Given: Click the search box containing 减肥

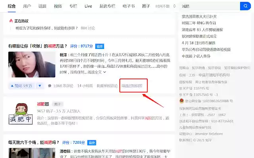Looking at the screenshot, I should tap(209, 6).
